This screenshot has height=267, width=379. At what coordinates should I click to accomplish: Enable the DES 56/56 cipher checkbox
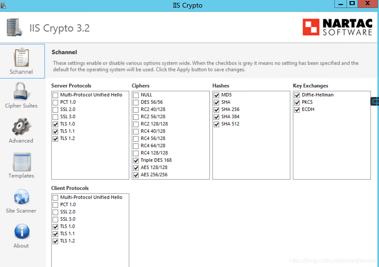(x=136, y=102)
